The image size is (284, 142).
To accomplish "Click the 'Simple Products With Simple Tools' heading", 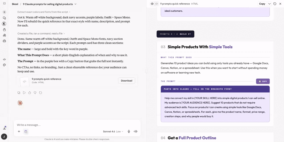I will click(200, 47).
